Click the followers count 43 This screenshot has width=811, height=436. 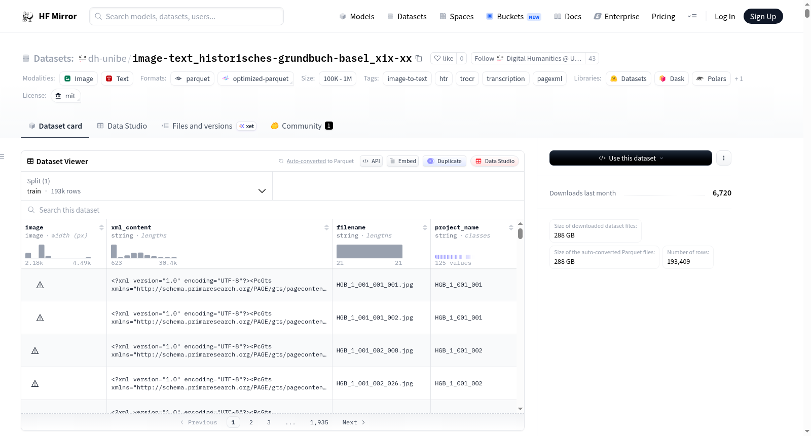(592, 58)
